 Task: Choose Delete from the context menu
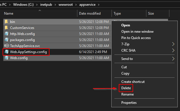tap(126, 88)
